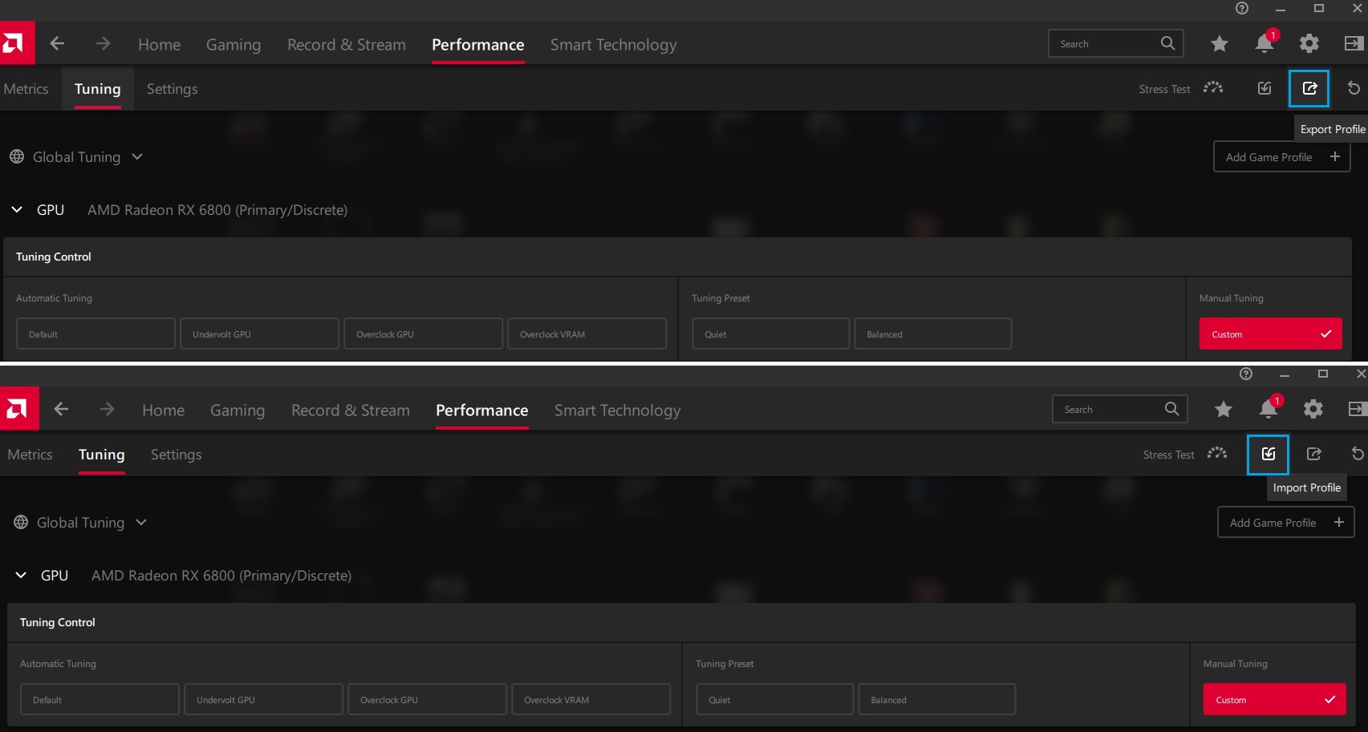
Task: Click the AMD logo in bottom window
Action: (19, 409)
